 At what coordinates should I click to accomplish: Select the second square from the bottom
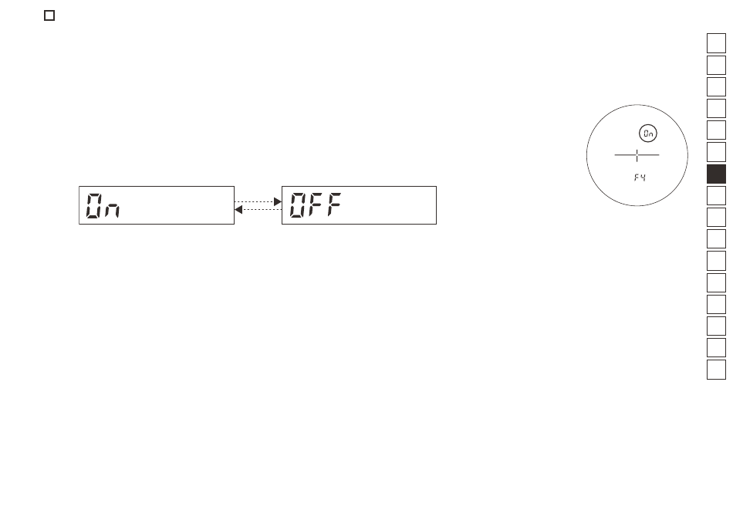[x=716, y=348]
